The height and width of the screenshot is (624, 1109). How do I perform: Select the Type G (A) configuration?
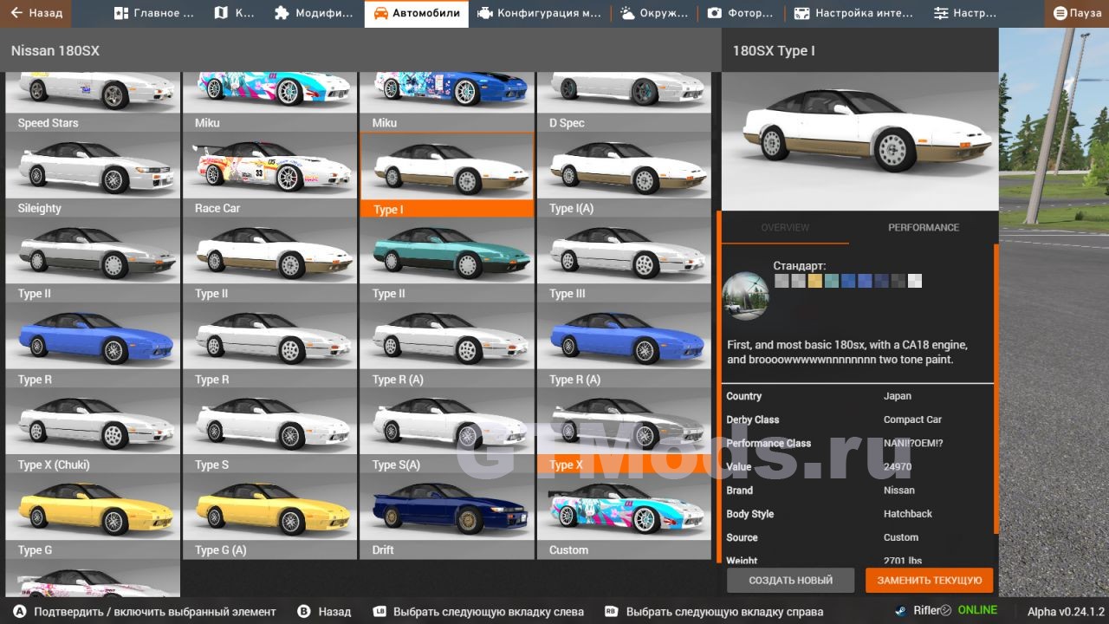point(270,517)
